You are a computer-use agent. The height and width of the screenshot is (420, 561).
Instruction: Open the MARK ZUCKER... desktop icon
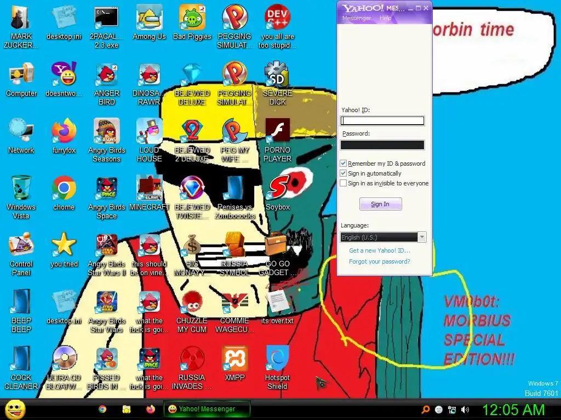(x=21, y=26)
